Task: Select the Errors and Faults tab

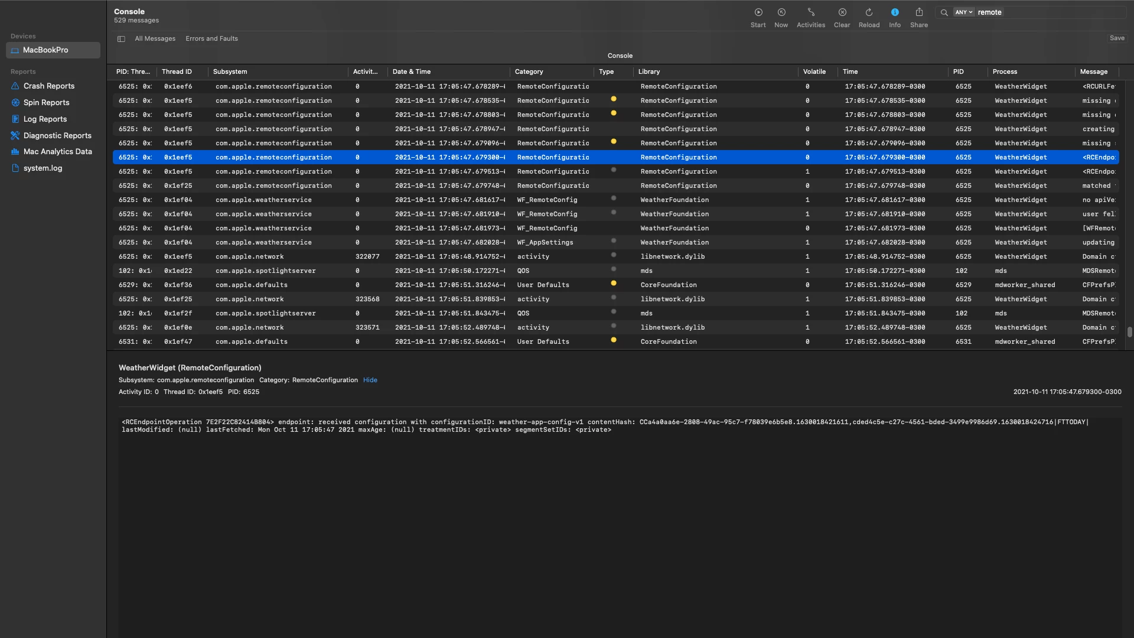Action: click(x=211, y=39)
